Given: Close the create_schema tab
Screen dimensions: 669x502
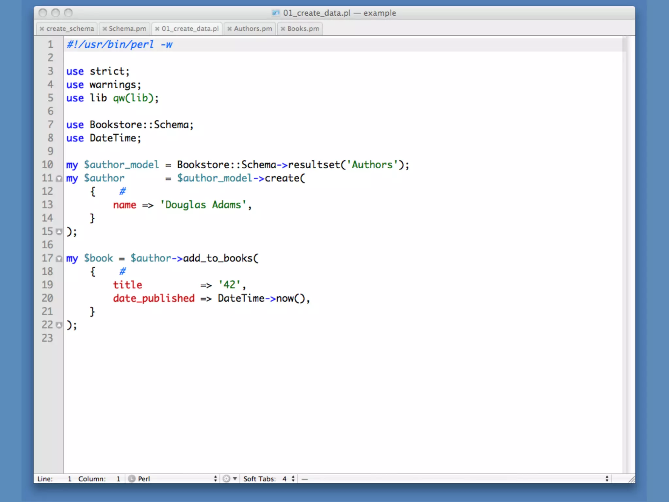Looking at the screenshot, I should pyautogui.click(x=42, y=29).
